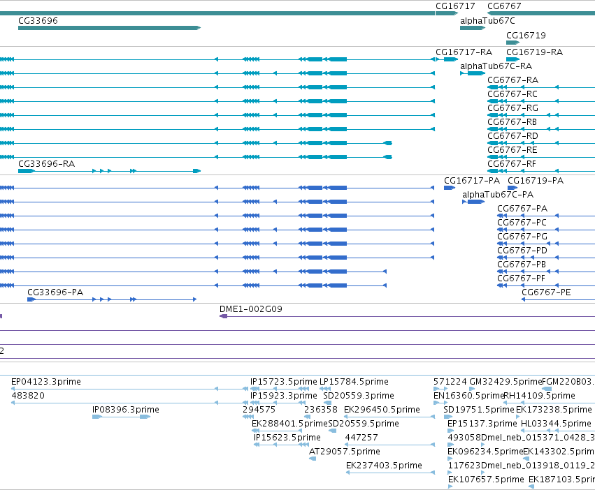Open the alphaTub67C-RA transcript label
595x490 pixels.
pyautogui.click(x=496, y=66)
